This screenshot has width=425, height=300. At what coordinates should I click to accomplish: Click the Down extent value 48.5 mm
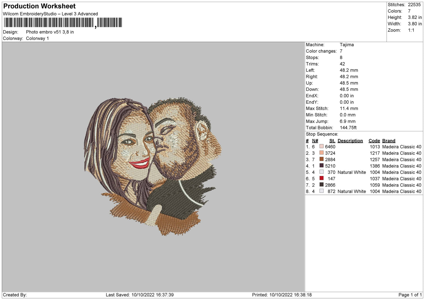click(x=349, y=89)
